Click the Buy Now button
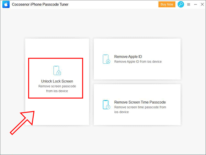The width and height of the screenshot is (206, 155). pyautogui.click(x=167, y=4)
